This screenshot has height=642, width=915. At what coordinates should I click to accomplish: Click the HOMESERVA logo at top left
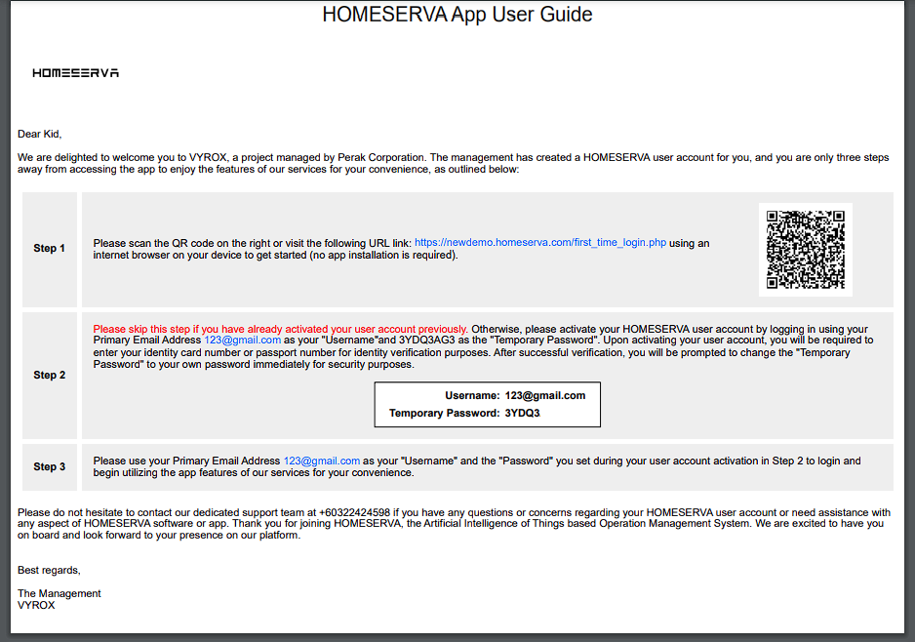(75, 73)
